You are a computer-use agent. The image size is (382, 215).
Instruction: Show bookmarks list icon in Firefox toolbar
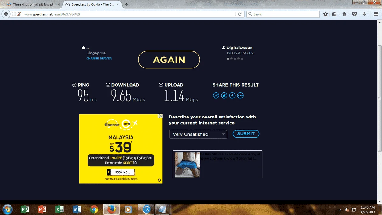pyautogui.click(x=334, y=14)
